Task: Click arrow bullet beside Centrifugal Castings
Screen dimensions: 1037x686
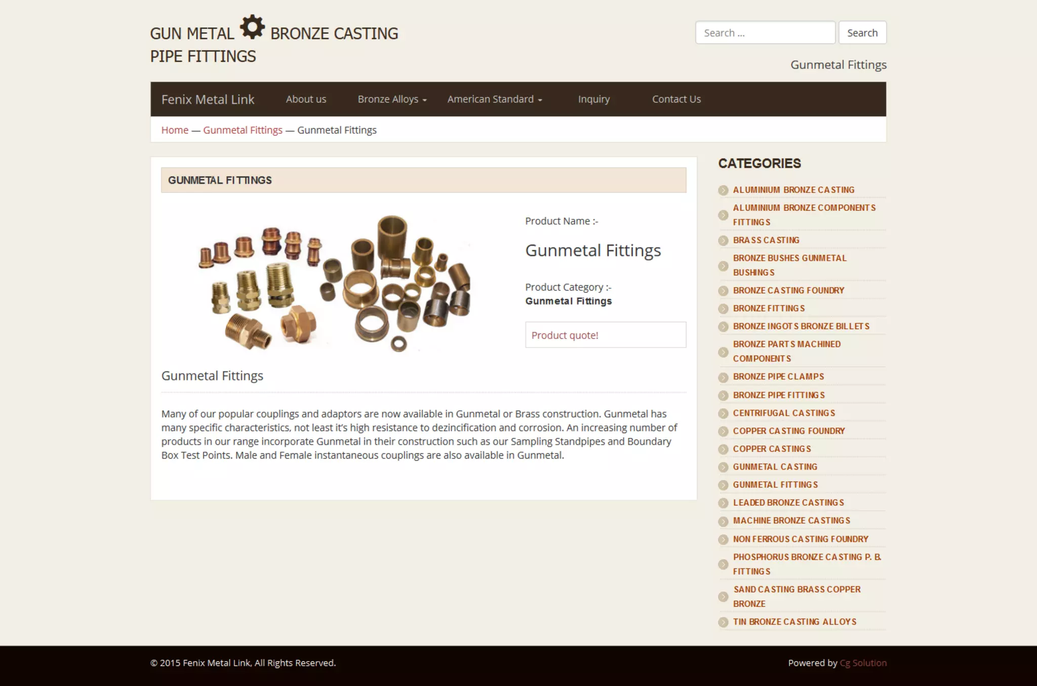Action: pyautogui.click(x=723, y=413)
